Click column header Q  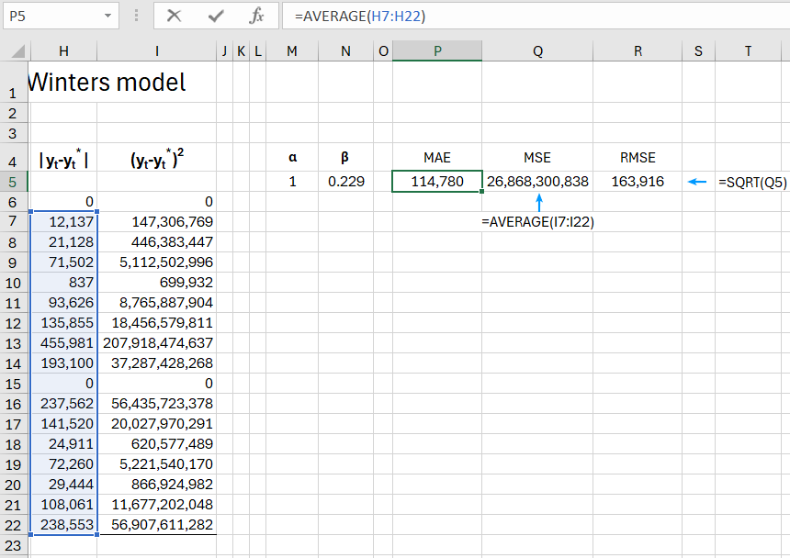point(537,50)
